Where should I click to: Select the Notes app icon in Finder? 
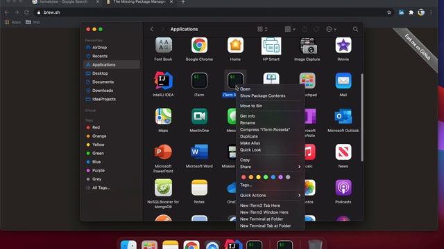point(199,187)
